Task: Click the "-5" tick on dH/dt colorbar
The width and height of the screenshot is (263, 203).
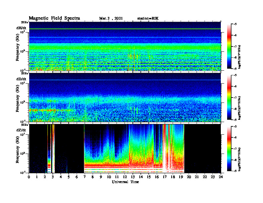Action: pos(234,24)
